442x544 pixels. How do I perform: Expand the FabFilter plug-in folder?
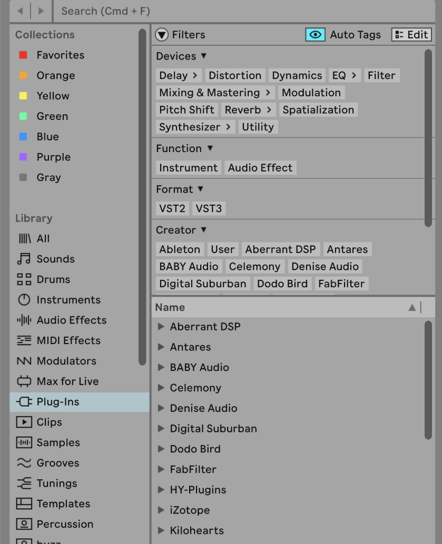click(161, 469)
